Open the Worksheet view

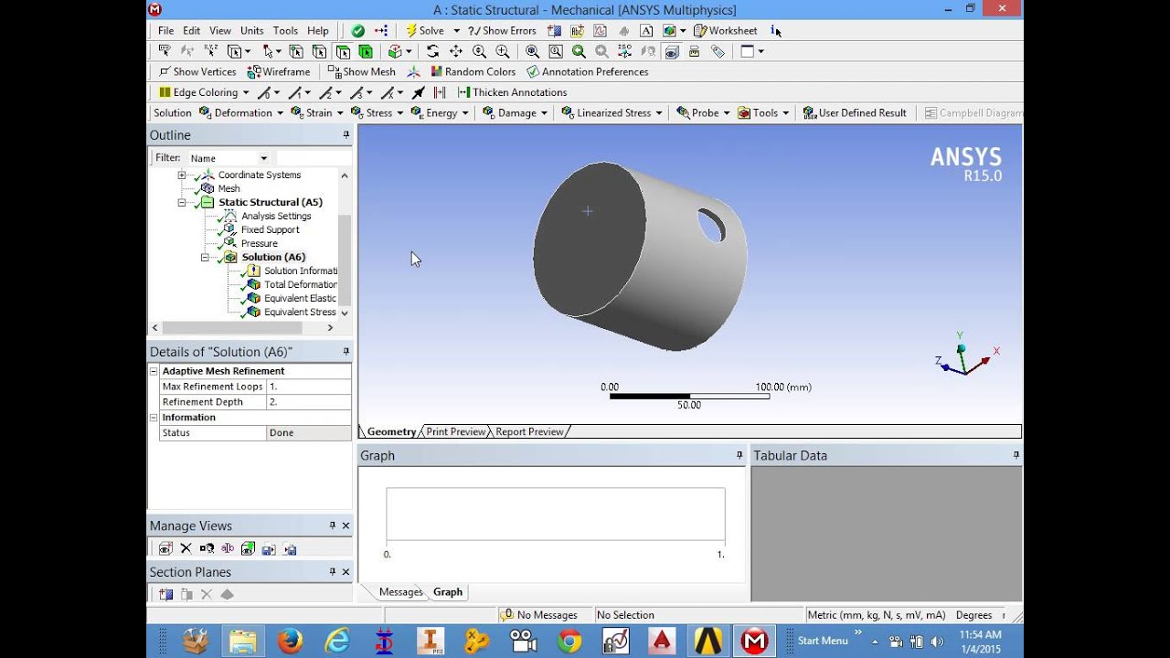(726, 30)
